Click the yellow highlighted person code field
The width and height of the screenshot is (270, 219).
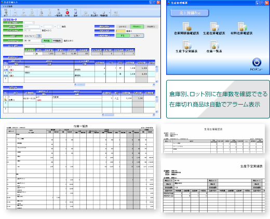coord(120,31)
